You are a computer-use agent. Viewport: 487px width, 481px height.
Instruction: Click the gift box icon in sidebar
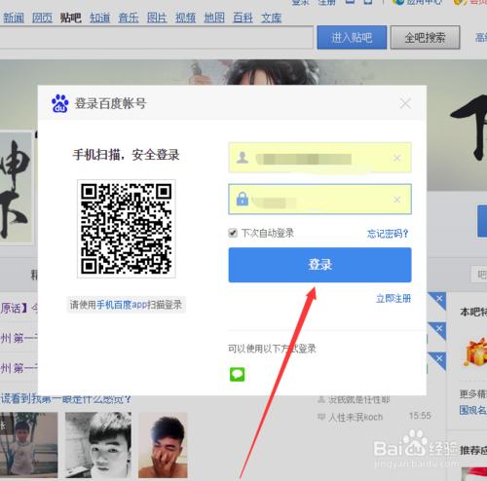coord(476,351)
